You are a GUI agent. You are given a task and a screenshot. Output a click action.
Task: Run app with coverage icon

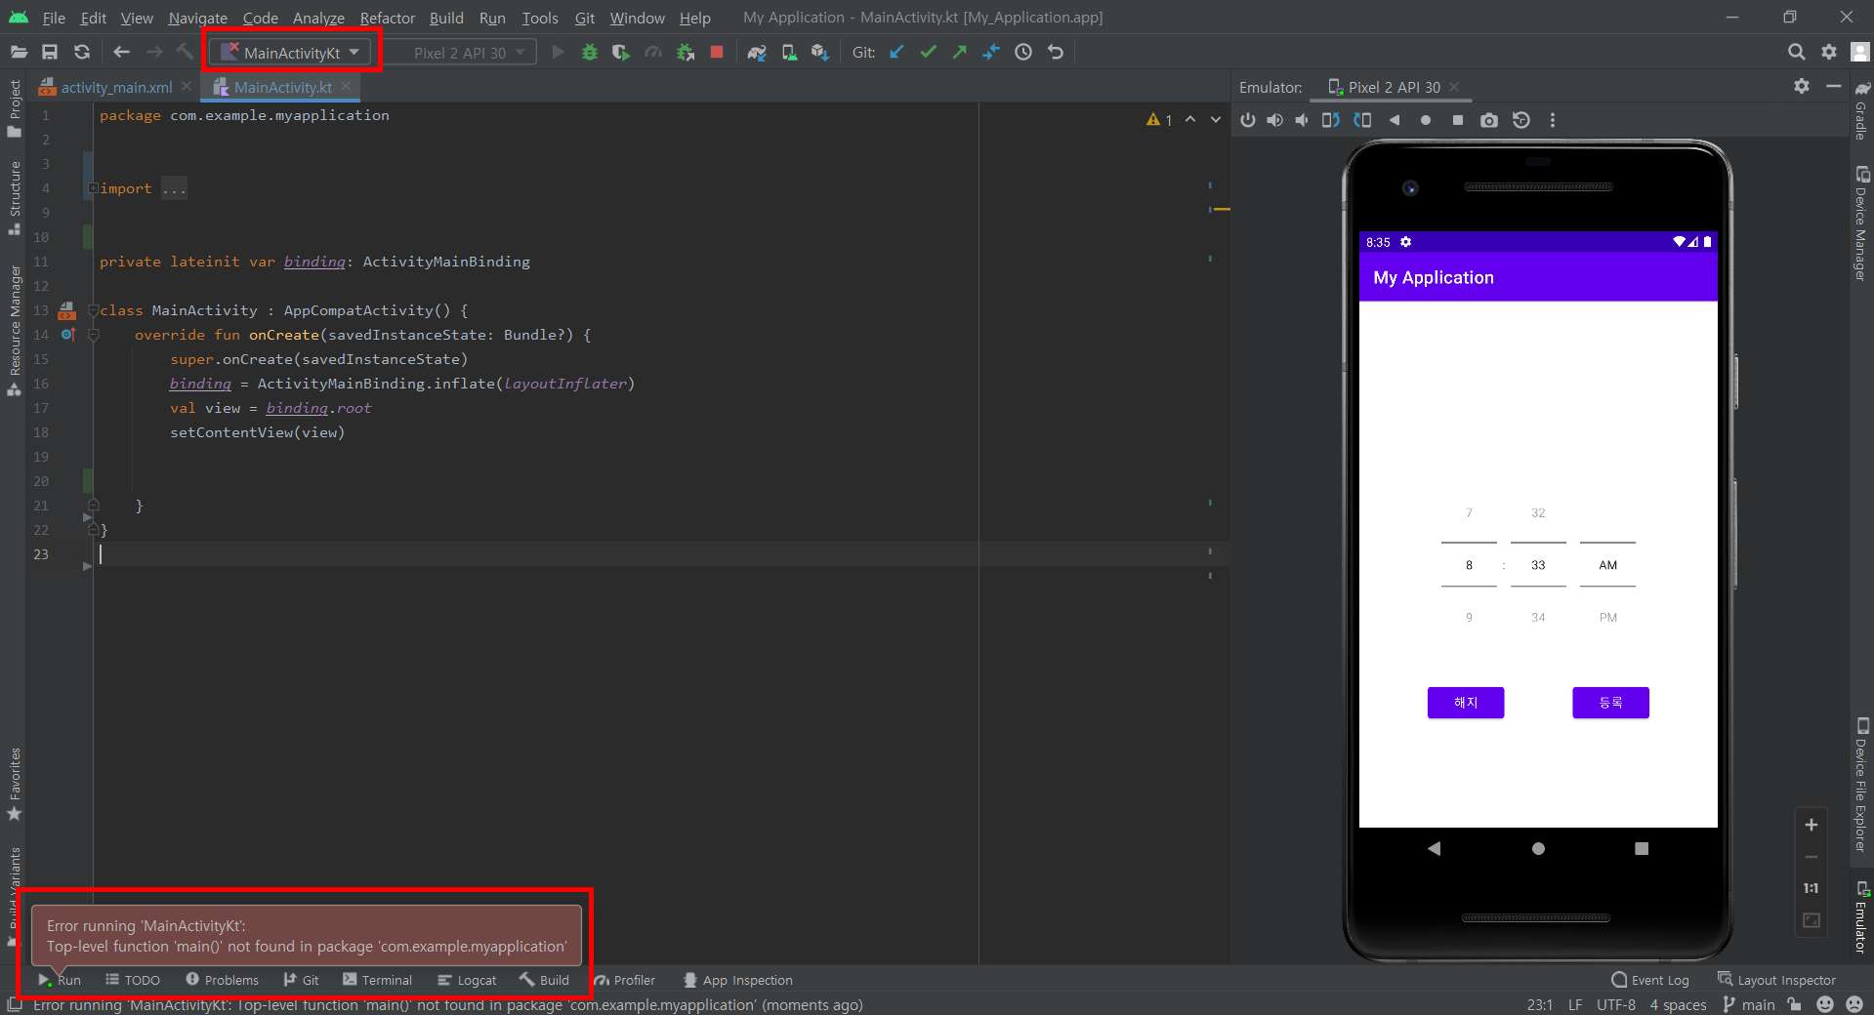pos(621,52)
